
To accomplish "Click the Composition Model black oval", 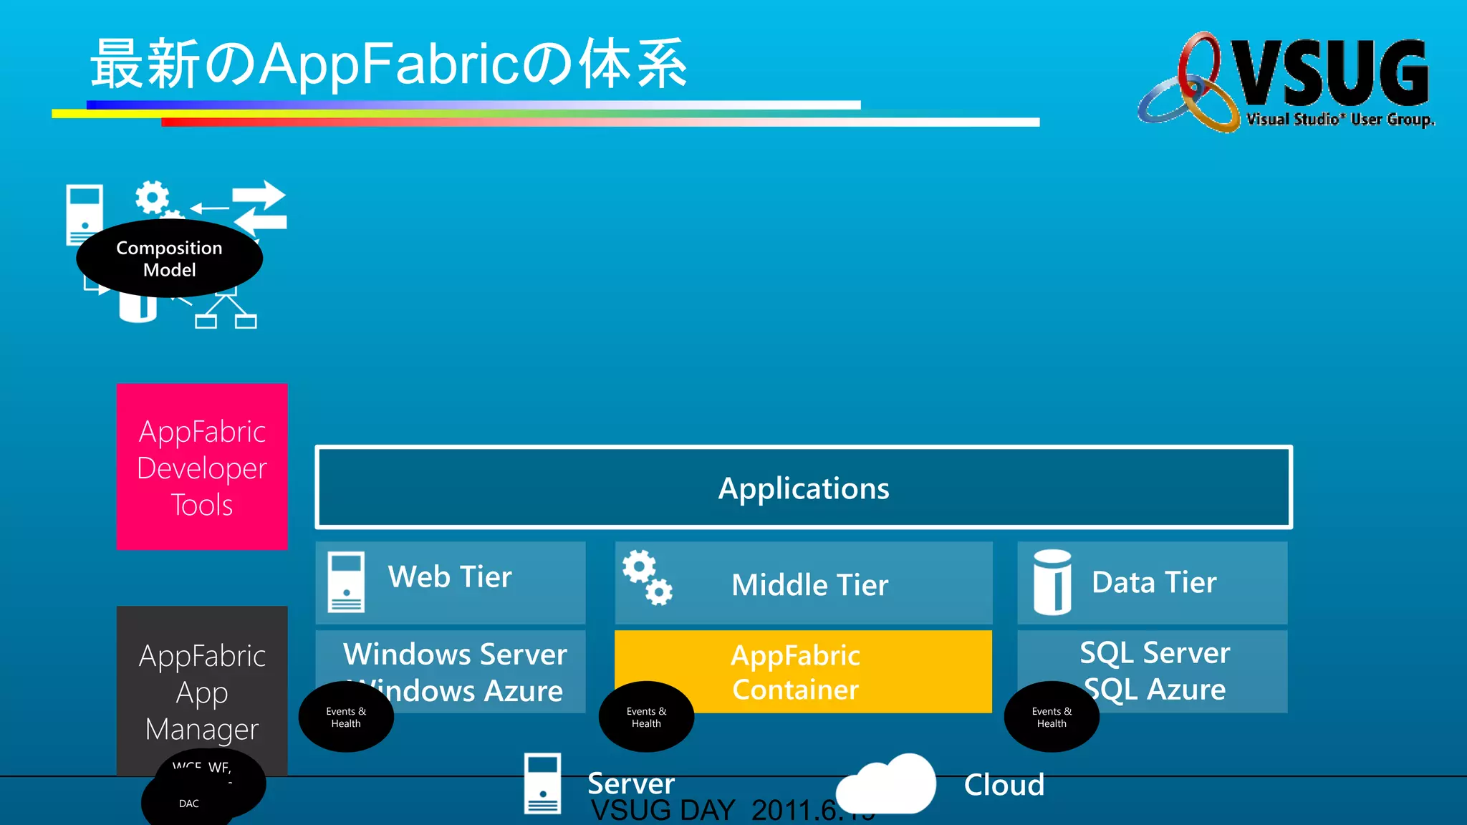I will [170, 259].
